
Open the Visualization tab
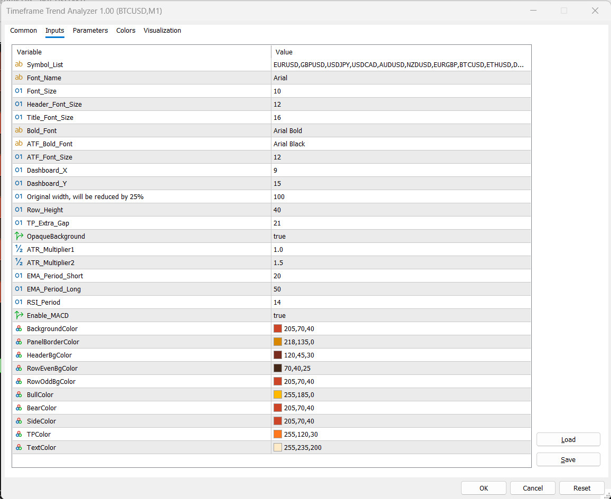click(x=163, y=31)
